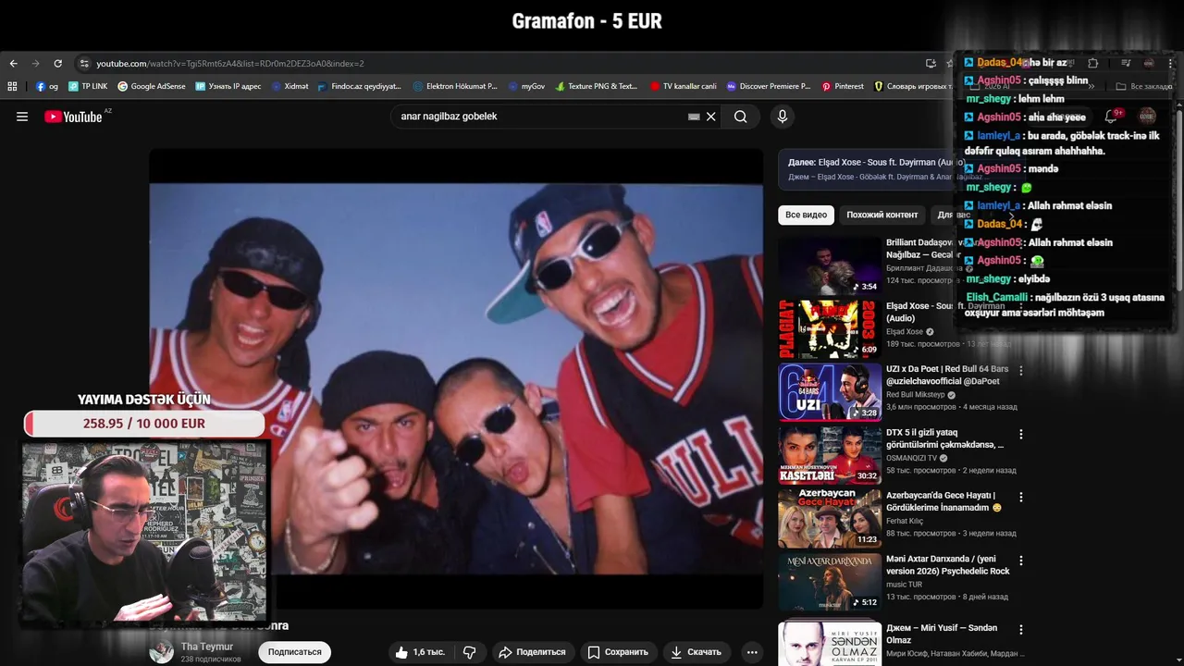The height and width of the screenshot is (666, 1184).
Task: Open the Pinterest bookmark
Action: click(x=843, y=86)
